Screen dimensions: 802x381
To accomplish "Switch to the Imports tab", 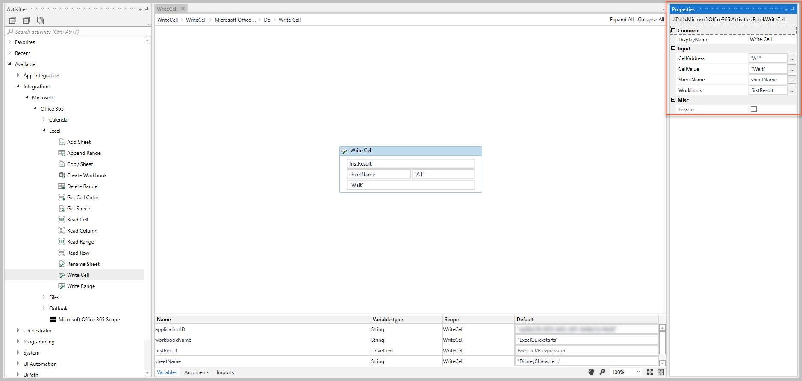I will pyautogui.click(x=225, y=372).
